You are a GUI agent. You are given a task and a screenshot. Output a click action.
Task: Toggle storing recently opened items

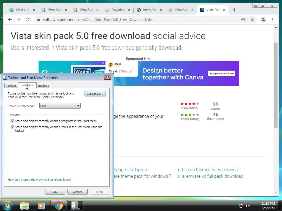tap(12, 127)
